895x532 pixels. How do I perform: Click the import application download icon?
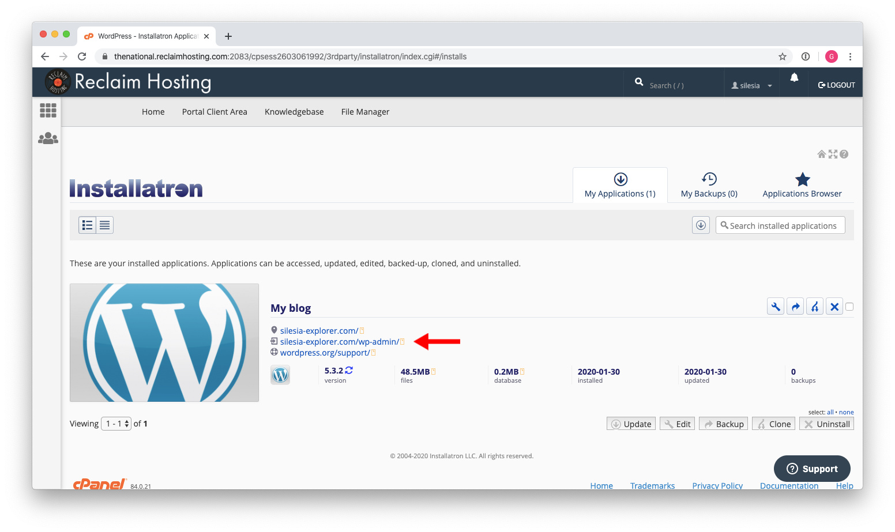pos(701,225)
